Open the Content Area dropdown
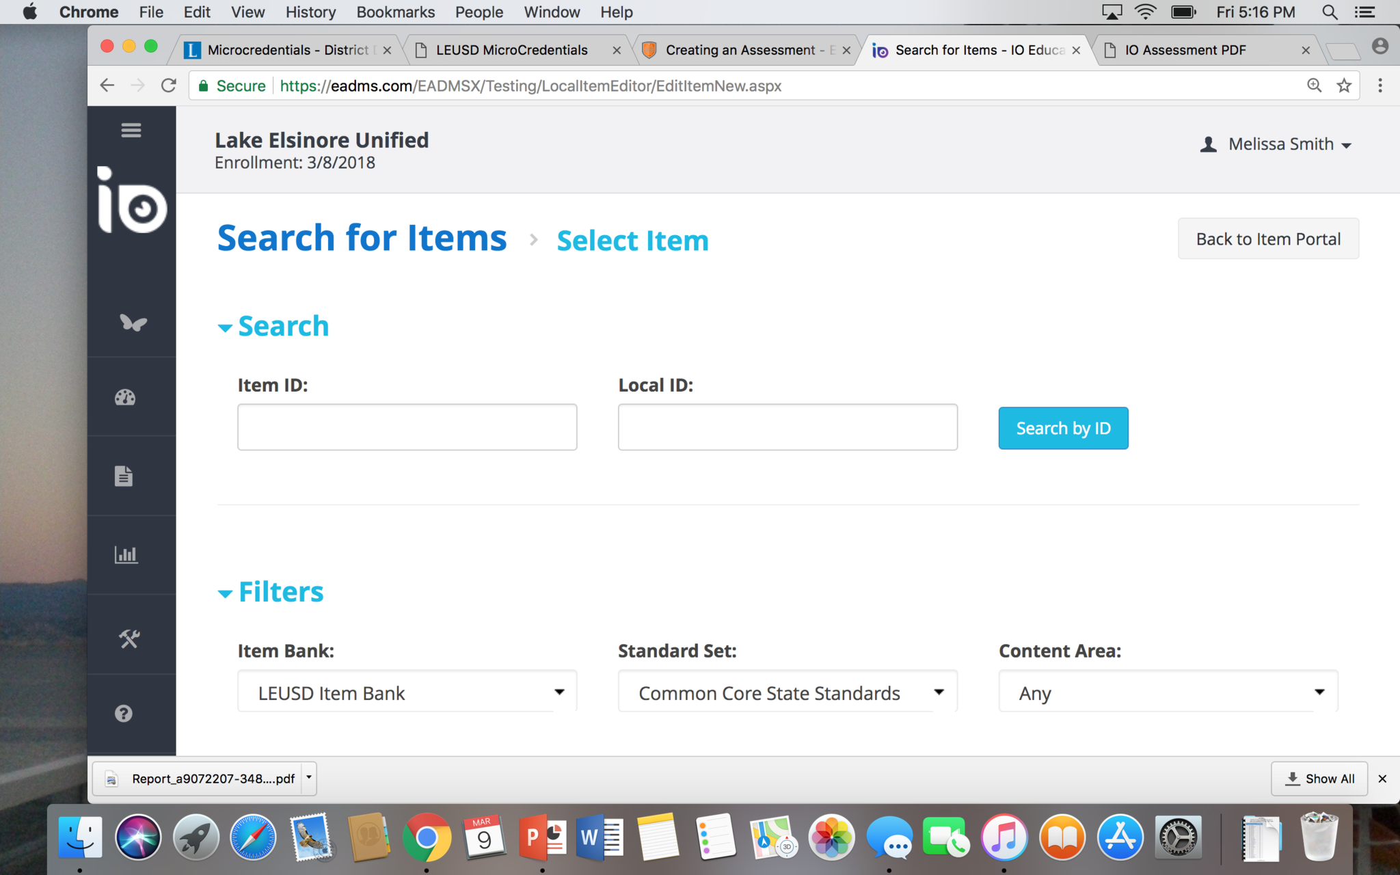Image resolution: width=1400 pixels, height=875 pixels. (1168, 692)
